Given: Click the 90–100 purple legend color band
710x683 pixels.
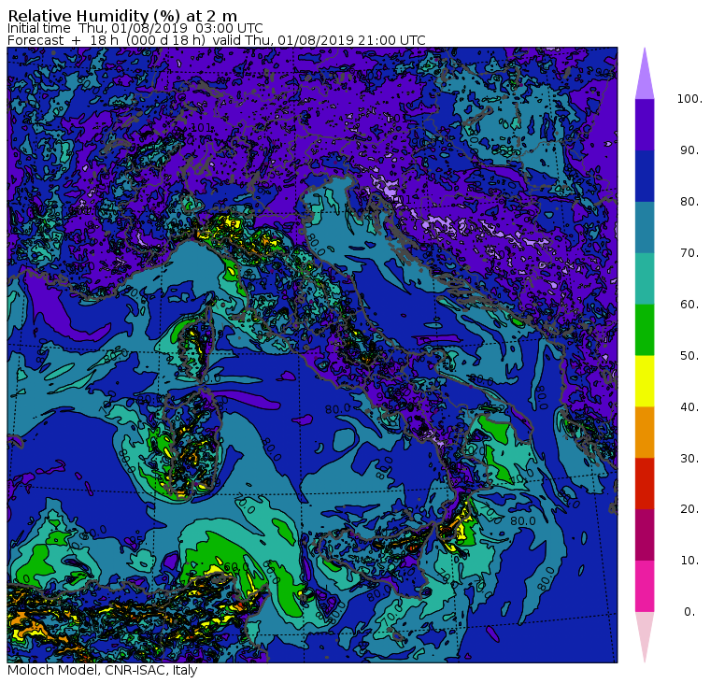Looking at the screenshot, I should coord(645,124).
